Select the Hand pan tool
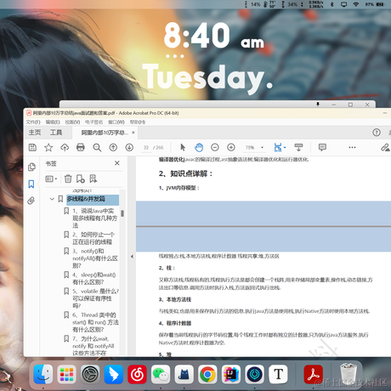The image size is (391, 391). [199, 147]
